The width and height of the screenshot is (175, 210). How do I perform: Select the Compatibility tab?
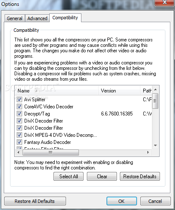(x=65, y=18)
